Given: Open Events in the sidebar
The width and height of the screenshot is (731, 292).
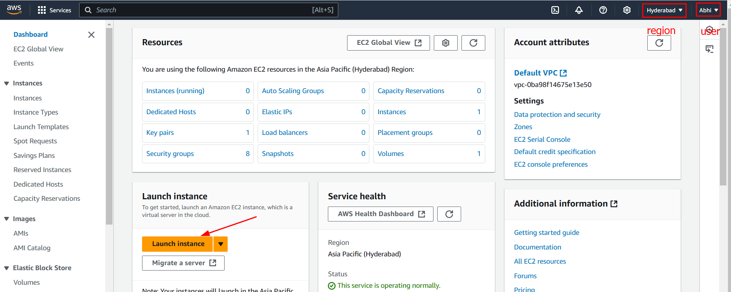Looking at the screenshot, I should click(23, 63).
